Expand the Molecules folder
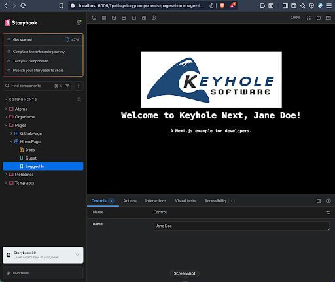 24,175
